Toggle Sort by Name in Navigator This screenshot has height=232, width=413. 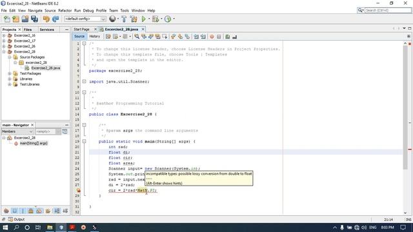(x=57, y=211)
